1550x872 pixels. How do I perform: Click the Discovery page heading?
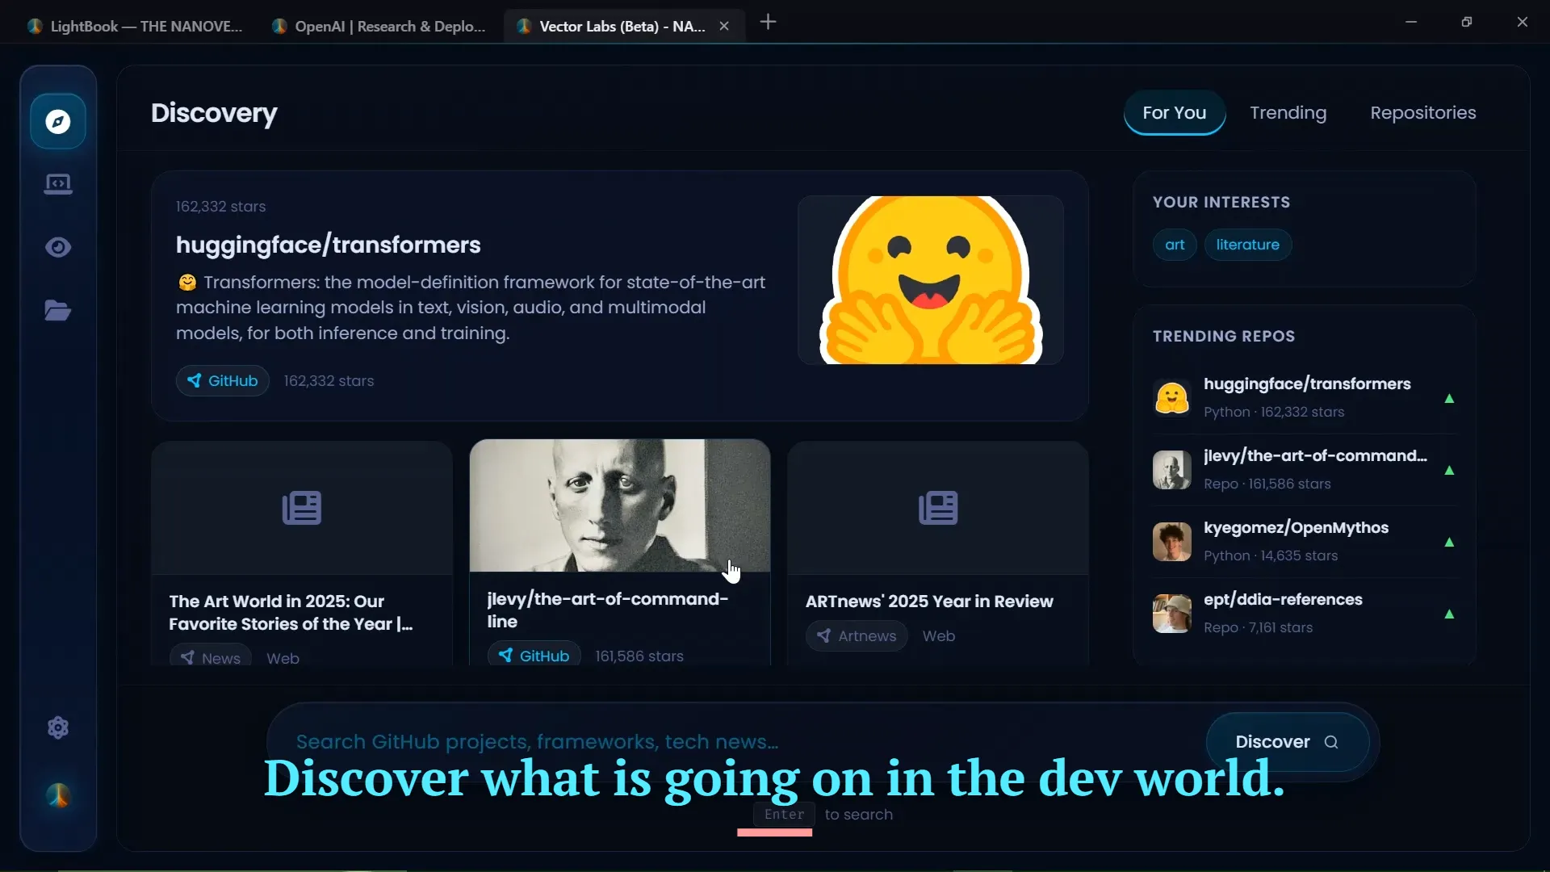[x=214, y=113]
